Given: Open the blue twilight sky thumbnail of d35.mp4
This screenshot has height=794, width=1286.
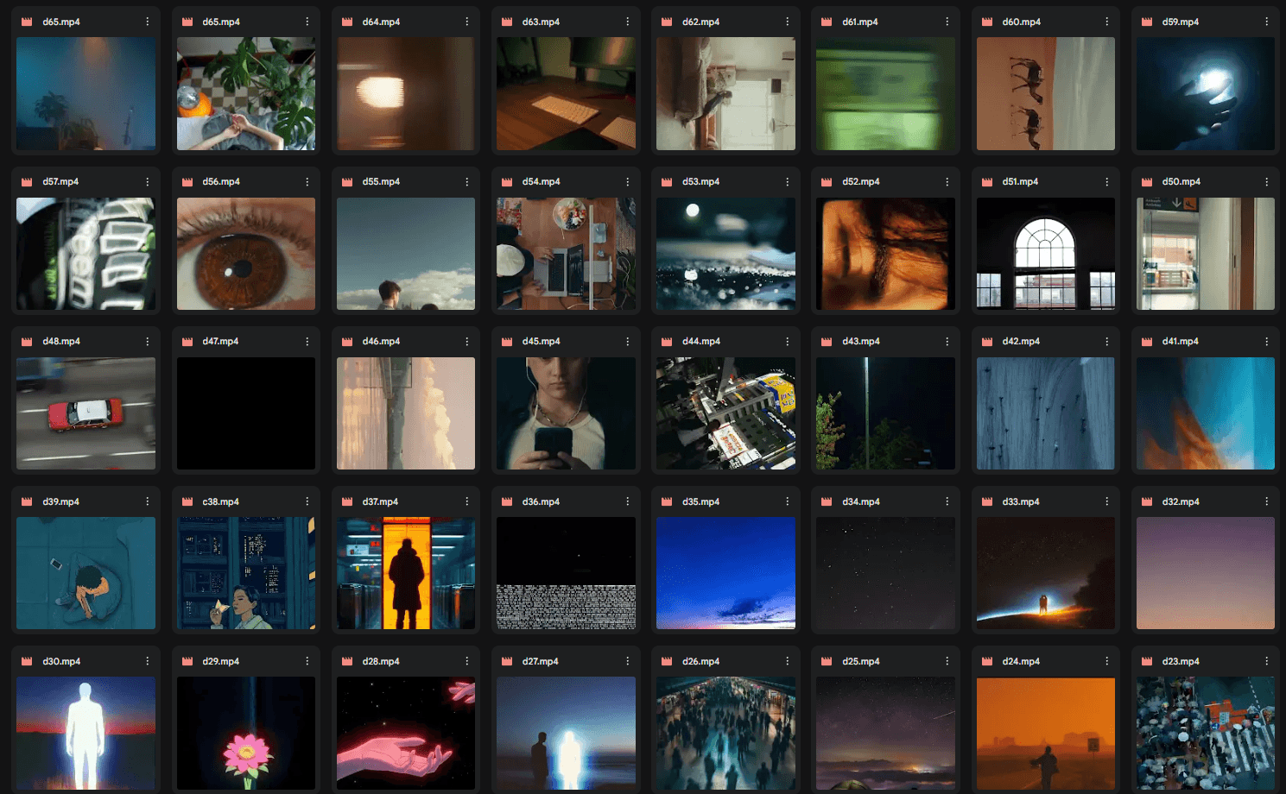Looking at the screenshot, I should [726, 573].
